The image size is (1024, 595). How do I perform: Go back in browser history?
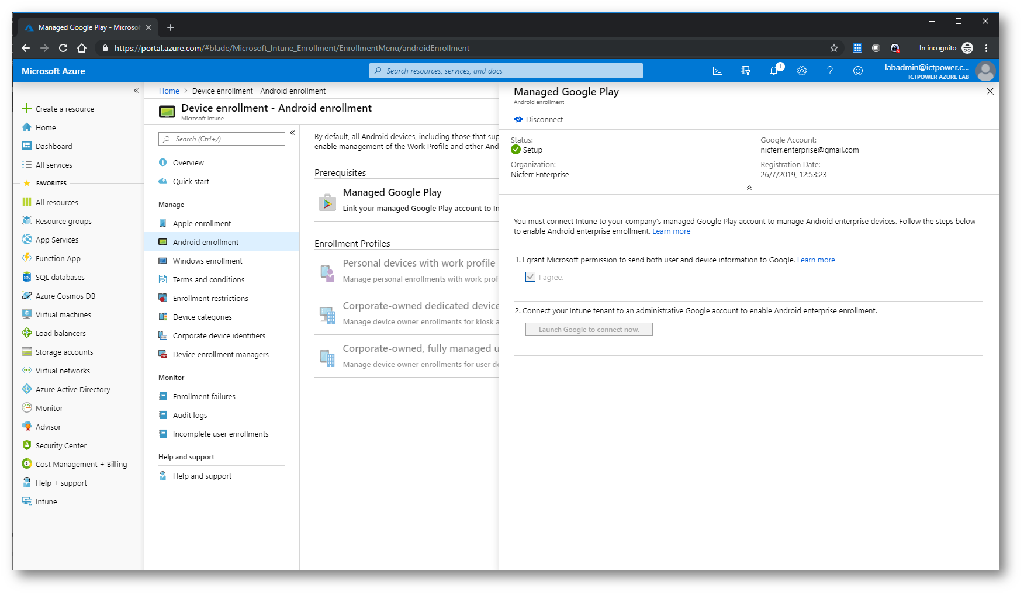26,48
